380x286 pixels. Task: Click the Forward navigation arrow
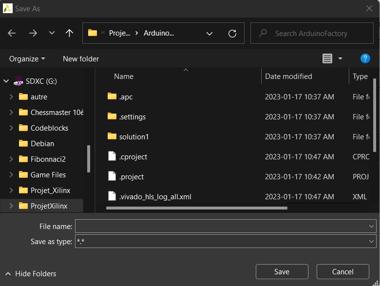pyautogui.click(x=33, y=33)
